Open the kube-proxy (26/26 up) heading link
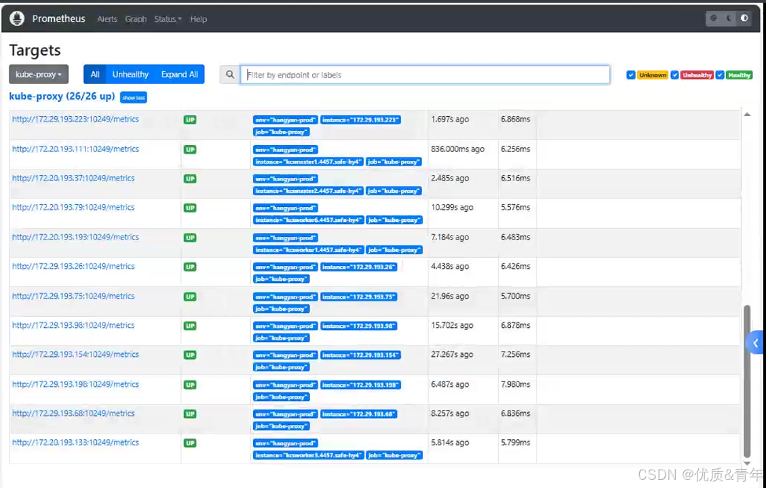The image size is (766, 488). pos(62,96)
